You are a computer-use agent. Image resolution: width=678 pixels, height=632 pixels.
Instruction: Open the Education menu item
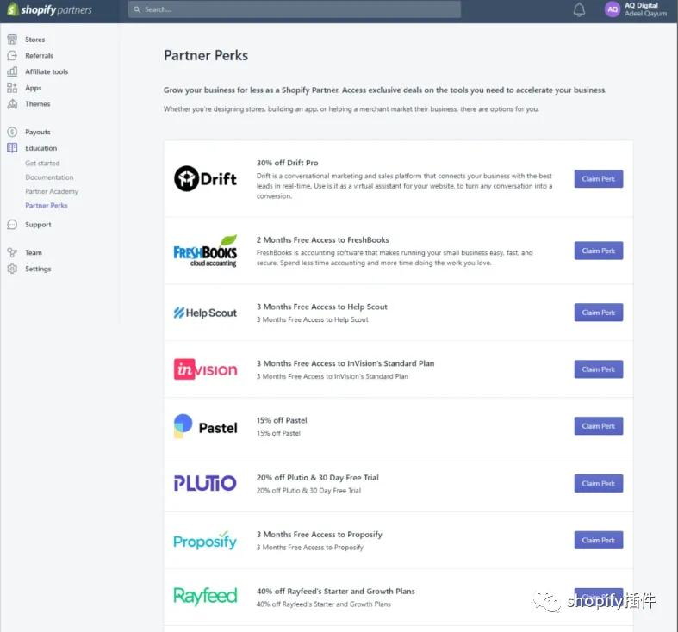[x=40, y=148]
